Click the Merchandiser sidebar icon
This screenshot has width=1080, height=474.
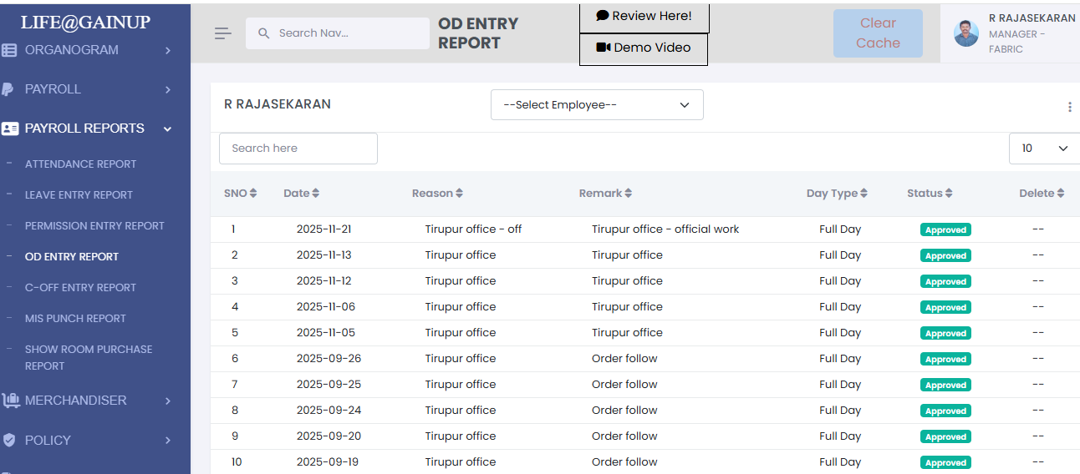click(10, 401)
